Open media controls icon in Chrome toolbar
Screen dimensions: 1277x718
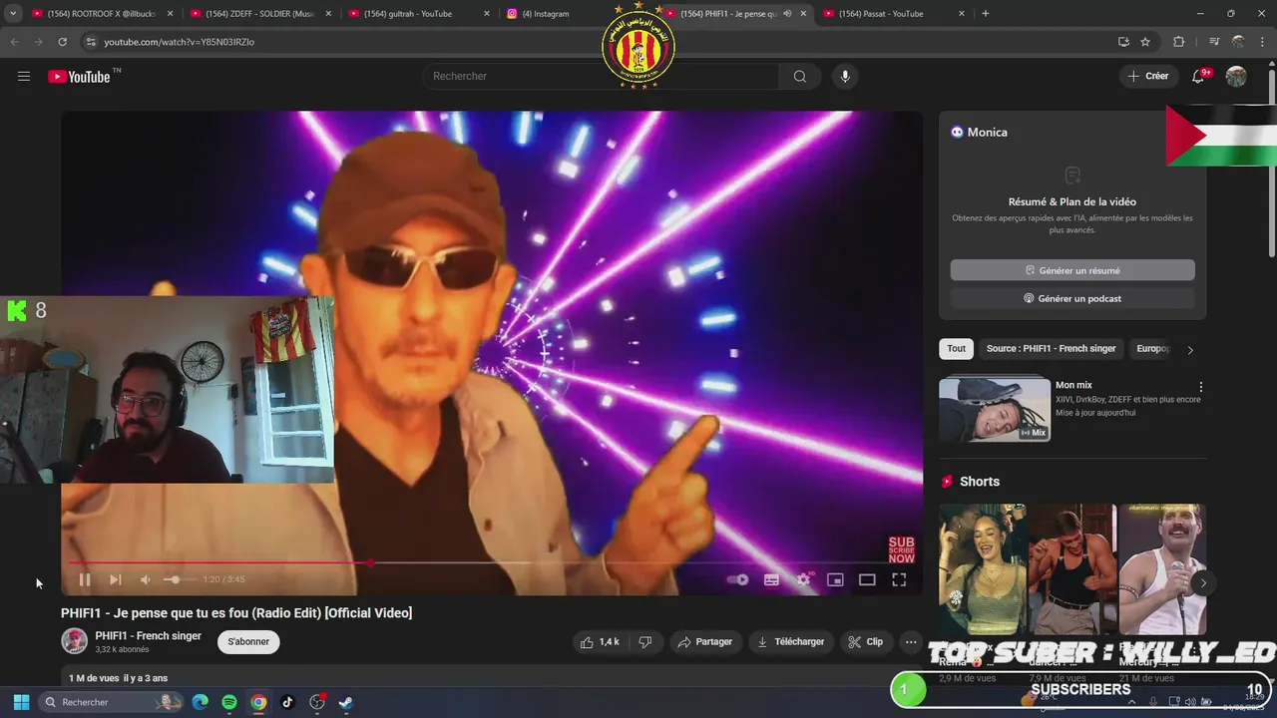[1213, 42]
